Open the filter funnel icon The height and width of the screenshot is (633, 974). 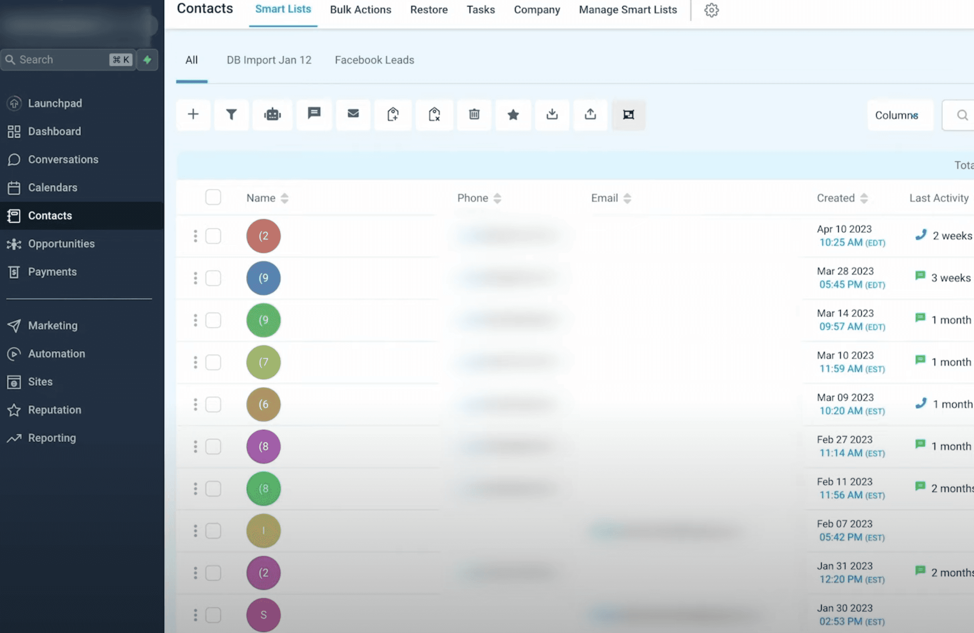click(x=231, y=115)
